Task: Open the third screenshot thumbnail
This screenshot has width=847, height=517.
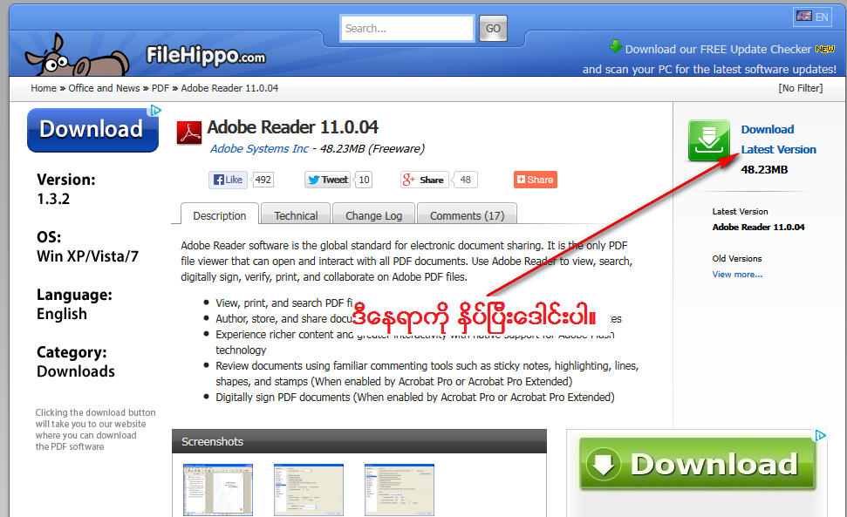Action: [x=400, y=489]
